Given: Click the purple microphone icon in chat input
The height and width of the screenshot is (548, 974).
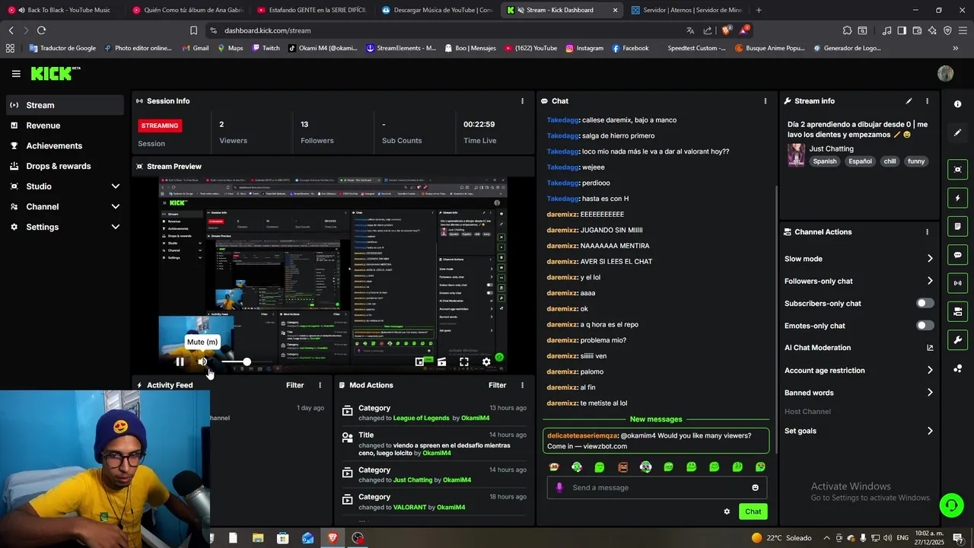Looking at the screenshot, I should point(559,488).
